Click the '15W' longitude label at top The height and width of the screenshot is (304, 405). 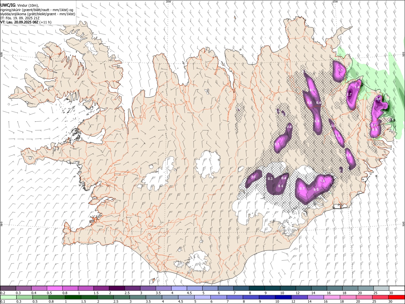point(335,2)
